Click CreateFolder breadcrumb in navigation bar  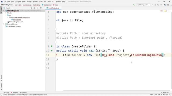48,5
